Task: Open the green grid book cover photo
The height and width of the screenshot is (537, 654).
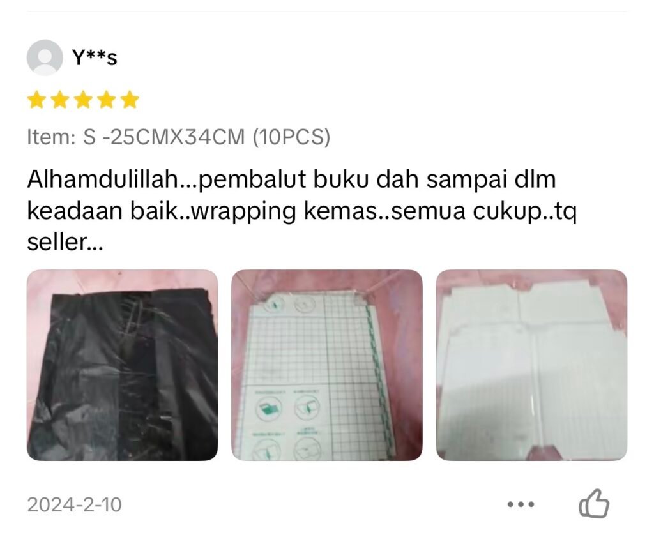Action: coord(326,365)
